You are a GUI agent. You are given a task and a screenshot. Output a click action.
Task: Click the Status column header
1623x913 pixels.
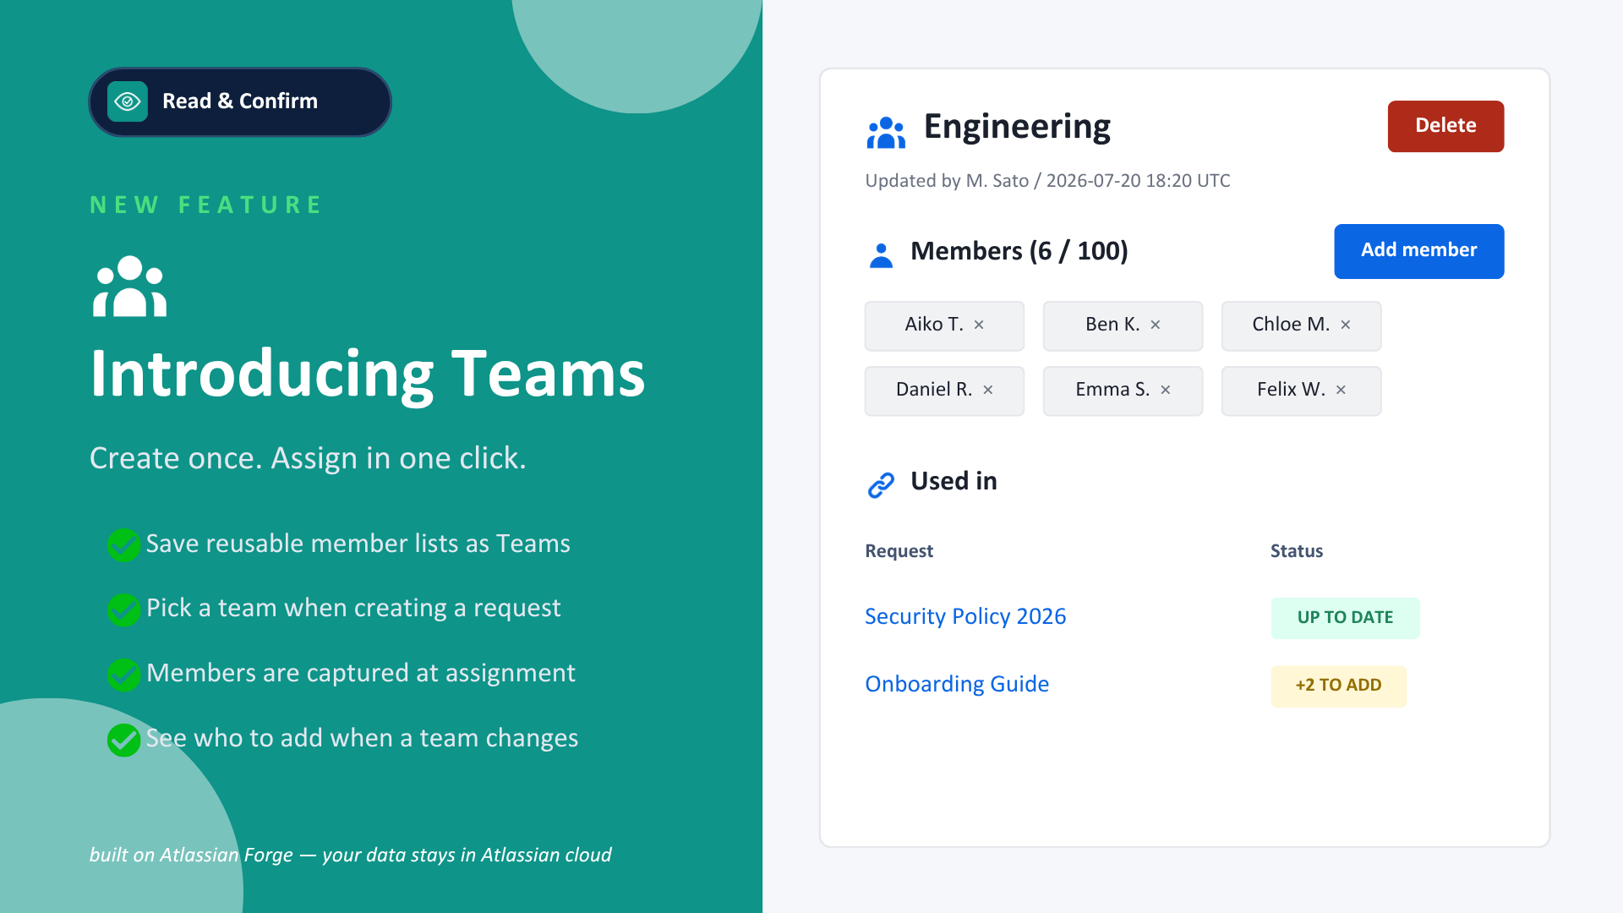[x=1296, y=551]
